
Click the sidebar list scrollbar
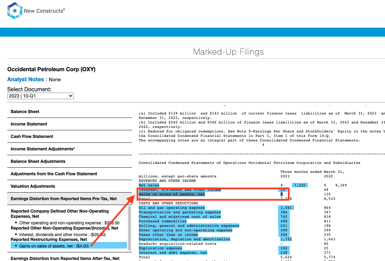pos(129,229)
